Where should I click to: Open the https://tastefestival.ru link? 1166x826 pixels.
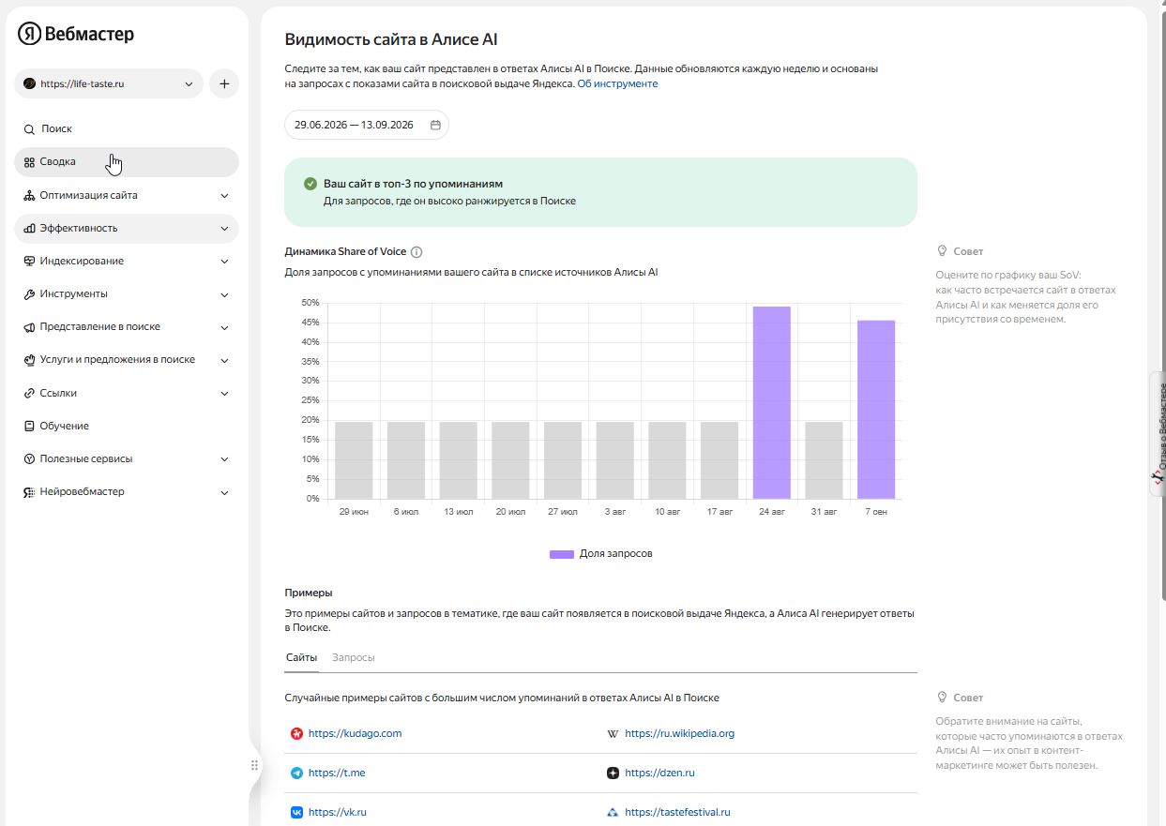(677, 812)
